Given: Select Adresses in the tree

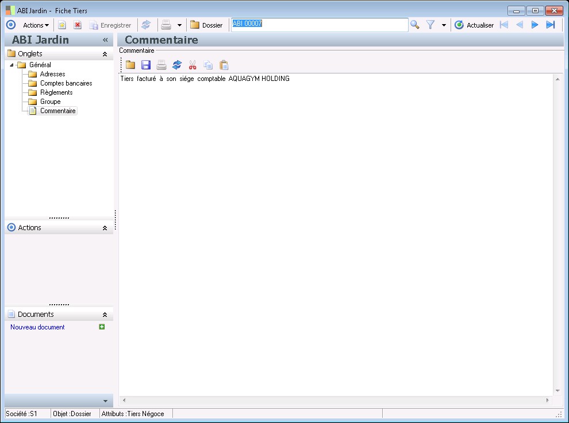Looking at the screenshot, I should tap(52, 74).
